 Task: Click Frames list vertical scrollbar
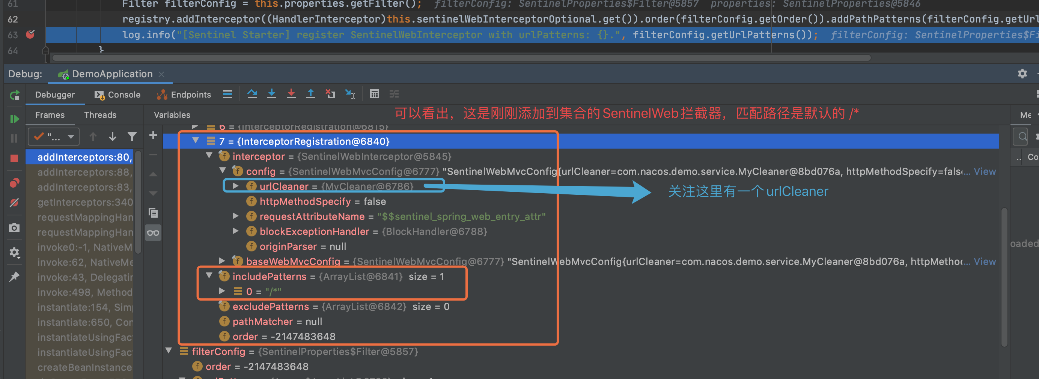coord(138,202)
